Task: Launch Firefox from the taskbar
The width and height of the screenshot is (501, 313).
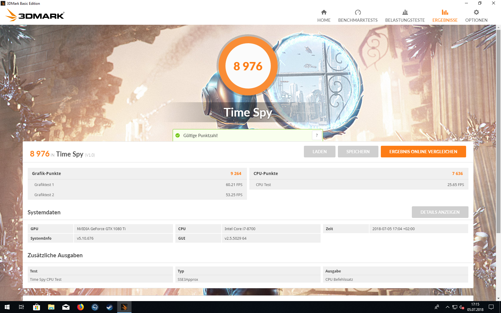Action: coord(81,307)
